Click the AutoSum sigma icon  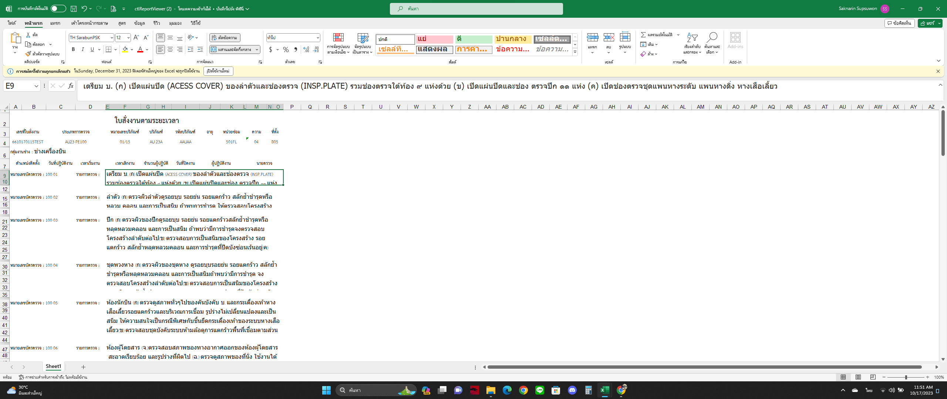coord(643,35)
